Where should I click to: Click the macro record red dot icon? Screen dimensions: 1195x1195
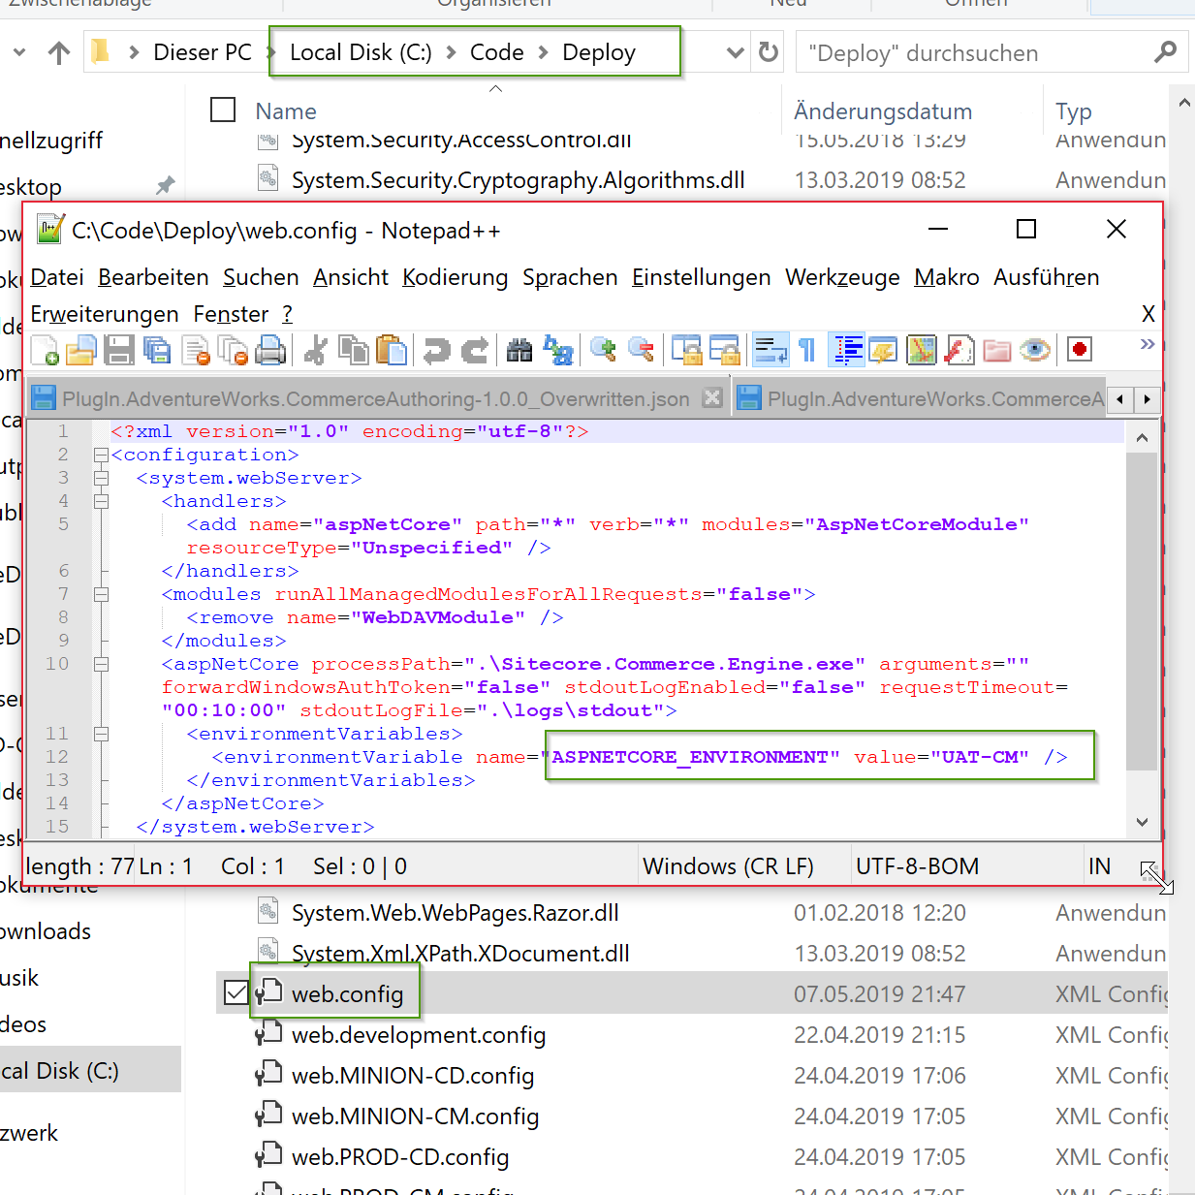click(1080, 349)
